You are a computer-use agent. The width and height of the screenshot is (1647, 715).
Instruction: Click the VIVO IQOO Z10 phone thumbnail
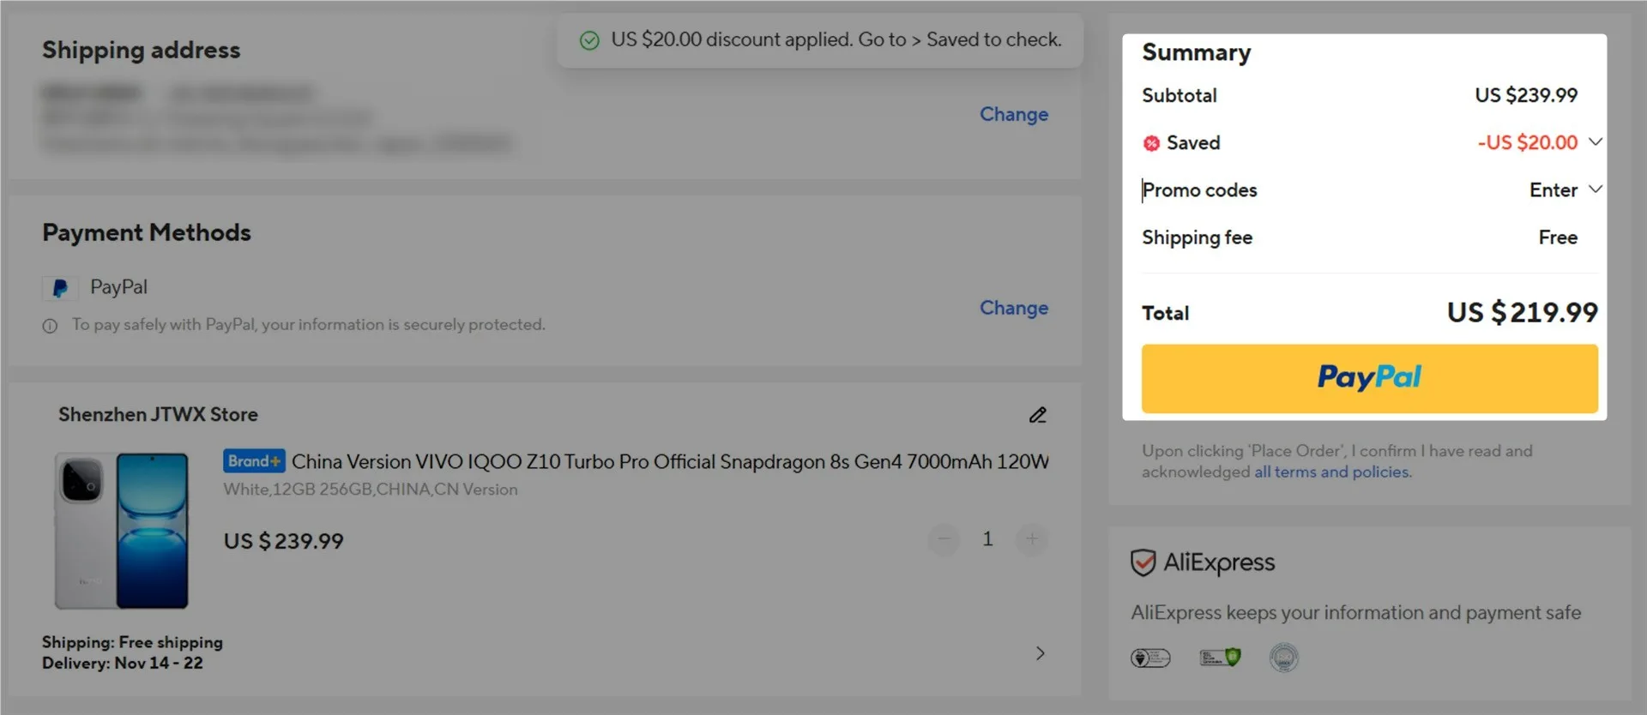pyautogui.click(x=122, y=531)
